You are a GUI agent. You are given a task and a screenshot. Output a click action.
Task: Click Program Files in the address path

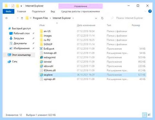[x=41, y=18]
